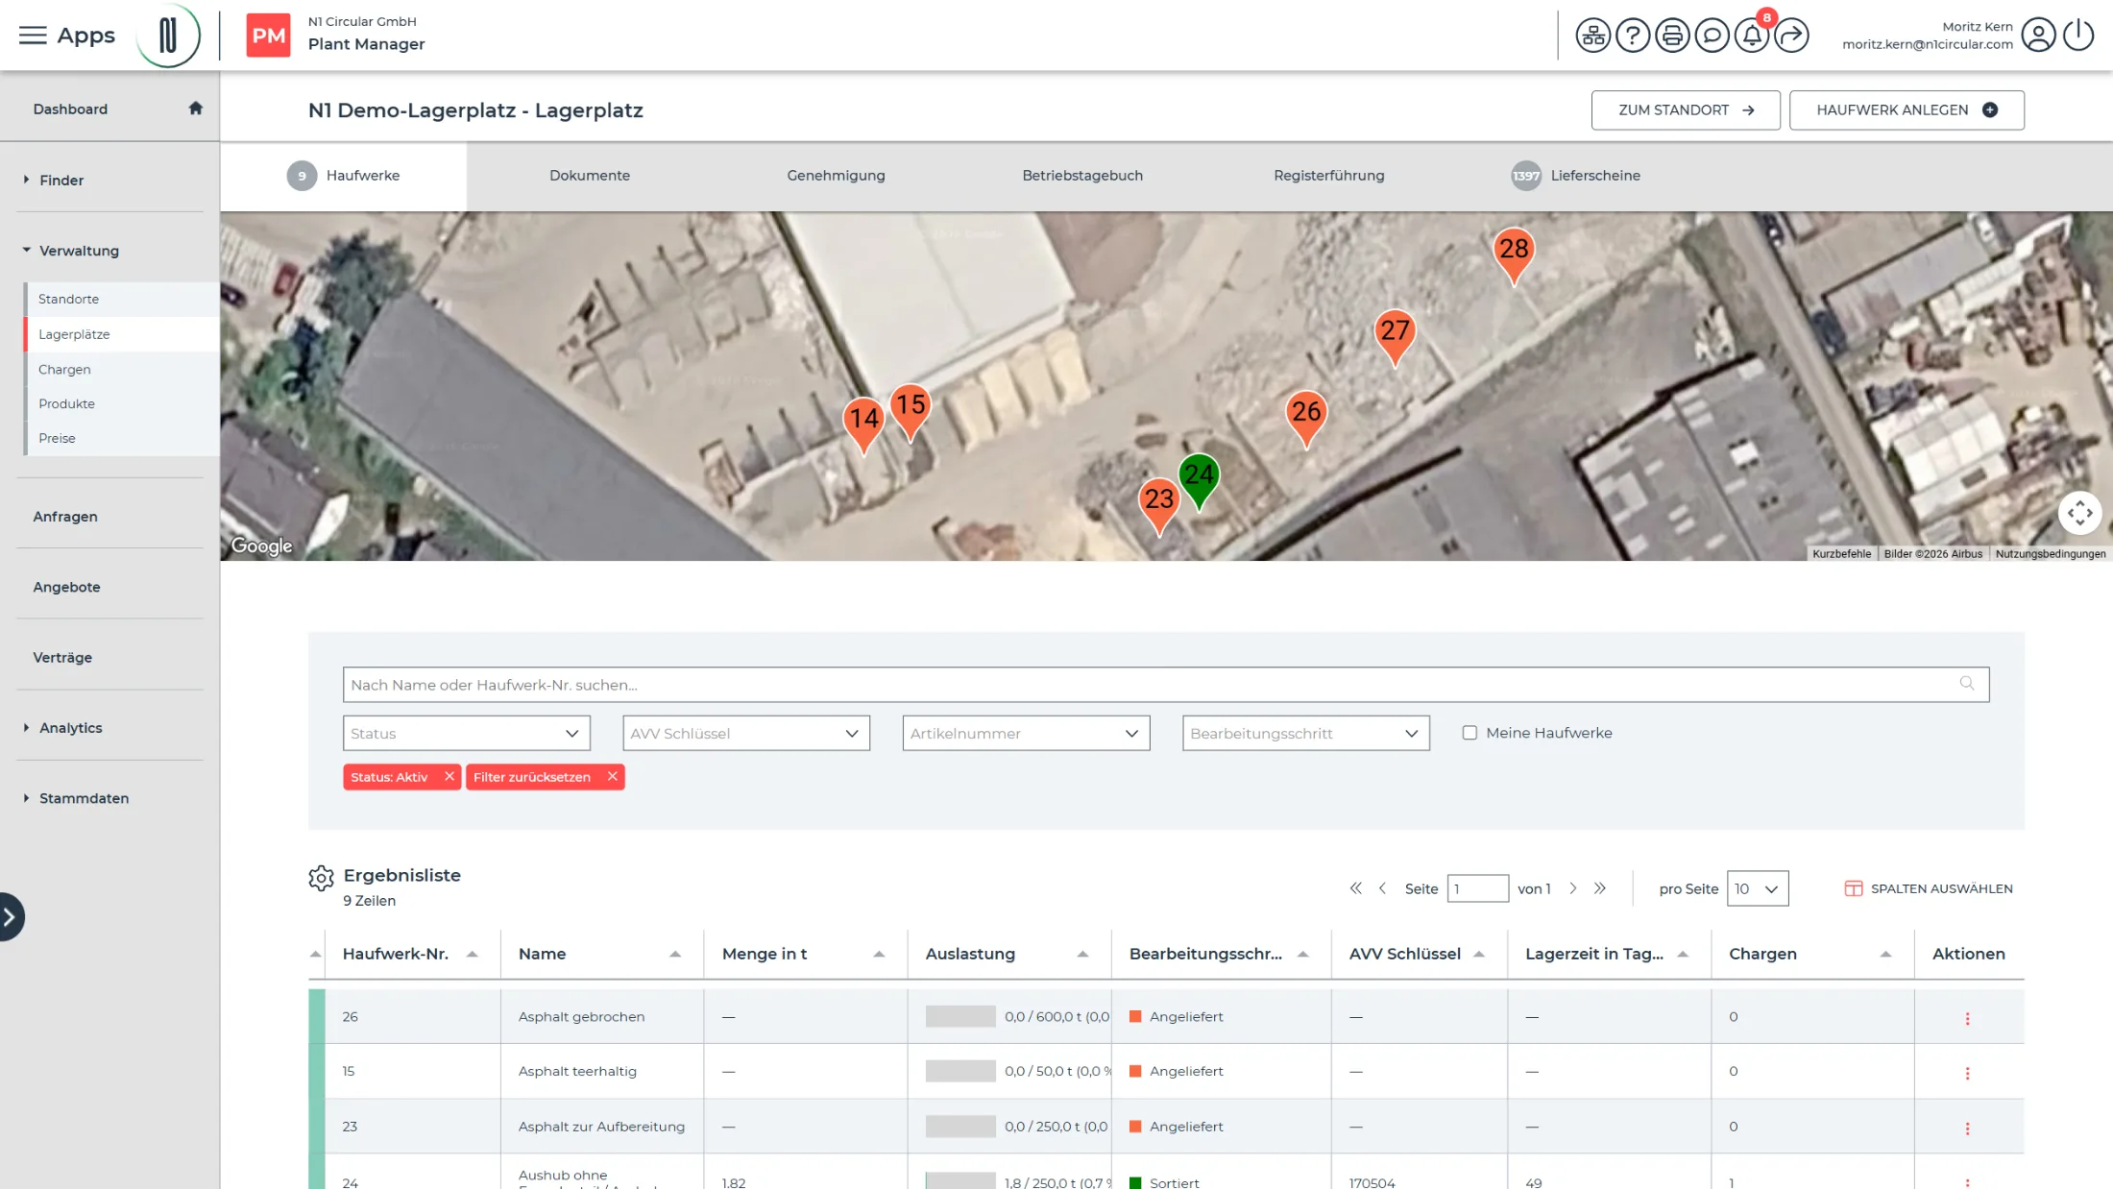Click the Name-or-Haufwerk-Nr. search field
Viewport: 2113px width, 1189px height.
[x=1166, y=684]
